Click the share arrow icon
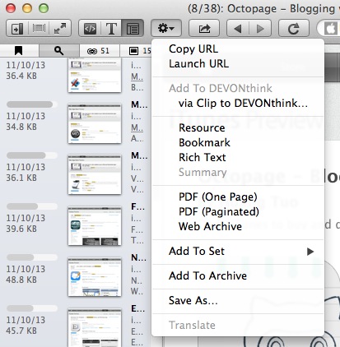The width and height of the screenshot is (340, 347). click(x=204, y=28)
